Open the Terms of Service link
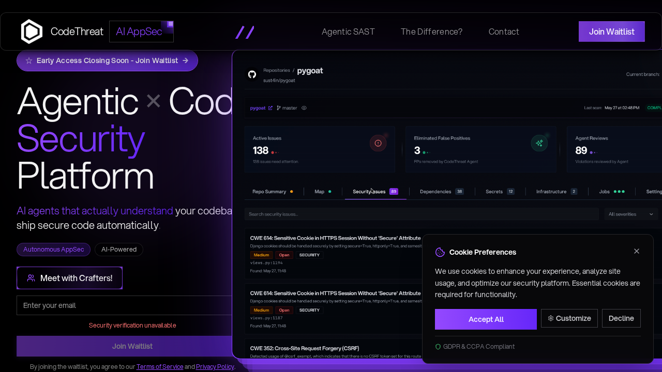662x372 pixels. click(160, 366)
